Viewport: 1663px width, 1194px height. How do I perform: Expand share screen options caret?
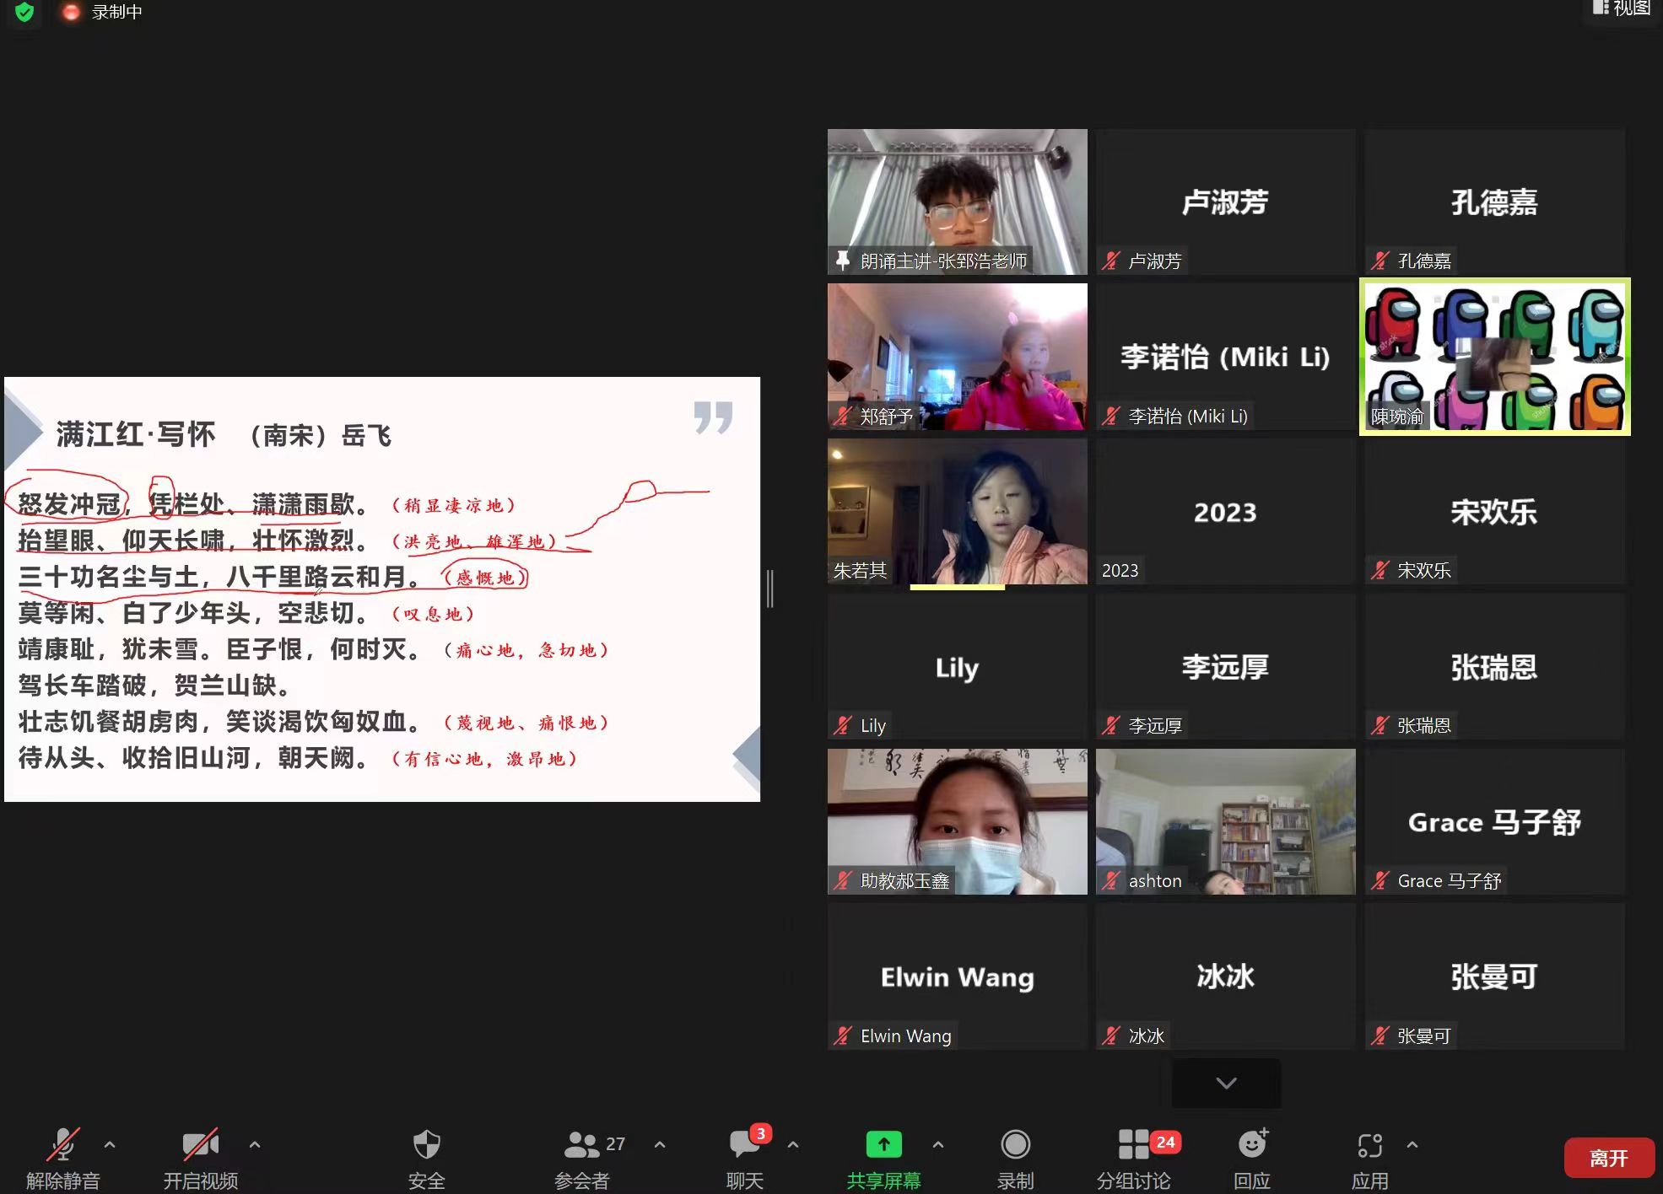[x=938, y=1145]
